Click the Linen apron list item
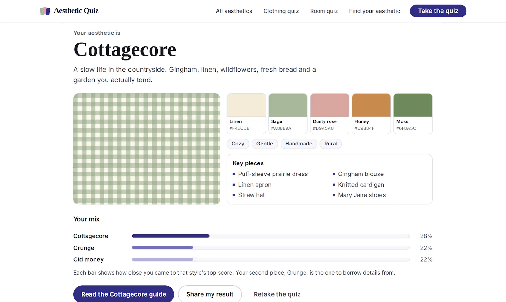Screen dimensions: 506x302 tap(255, 185)
